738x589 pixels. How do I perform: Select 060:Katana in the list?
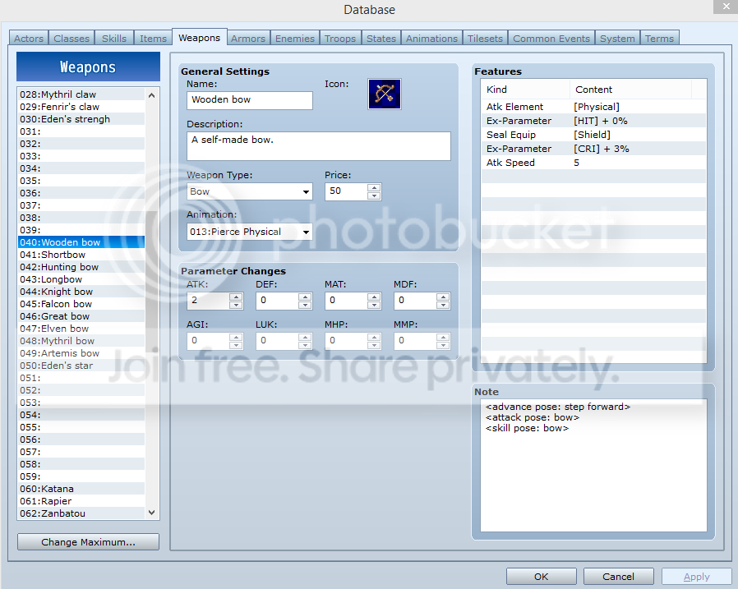coord(81,489)
